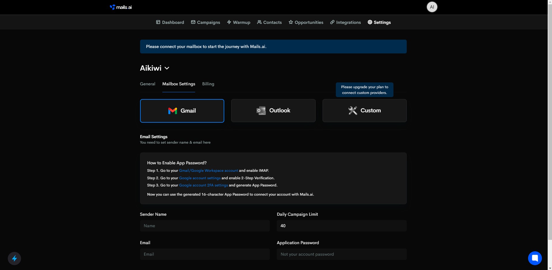The image size is (552, 270).
Task: Expand the Aikiwi workspace dropdown chevron
Action: coord(167,68)
